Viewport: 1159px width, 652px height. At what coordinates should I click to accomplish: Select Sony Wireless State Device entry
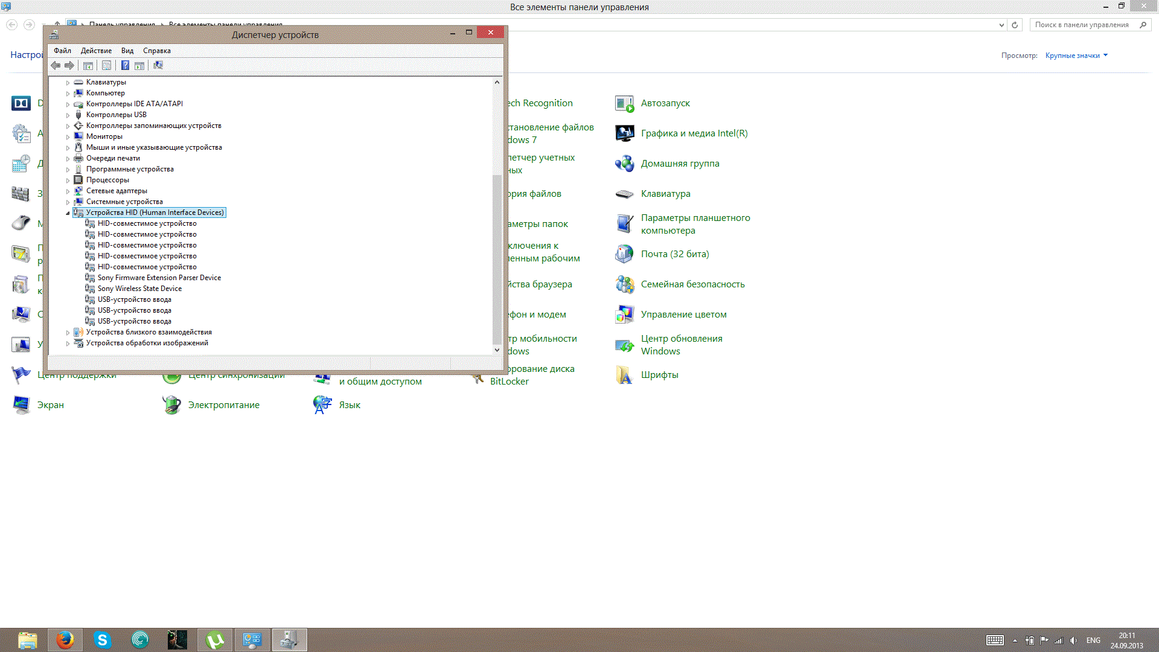point(139,289)
